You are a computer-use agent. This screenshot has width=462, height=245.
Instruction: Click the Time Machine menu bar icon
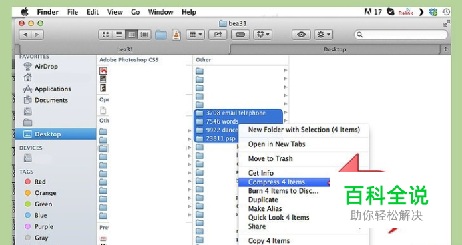[447, 12]
